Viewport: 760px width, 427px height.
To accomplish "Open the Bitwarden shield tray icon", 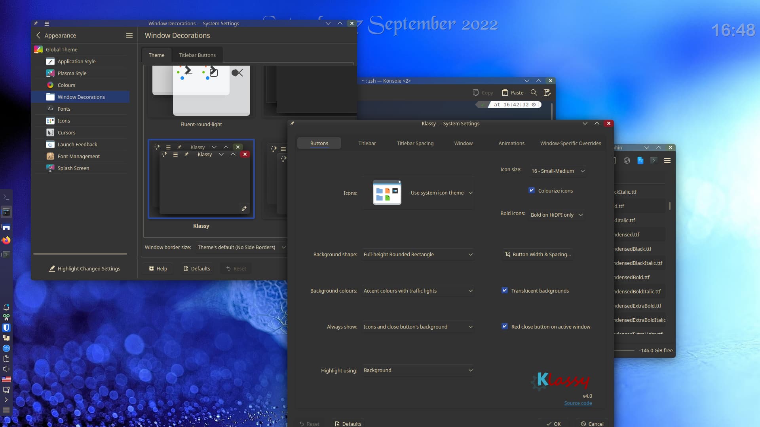I will coord(6,328).
